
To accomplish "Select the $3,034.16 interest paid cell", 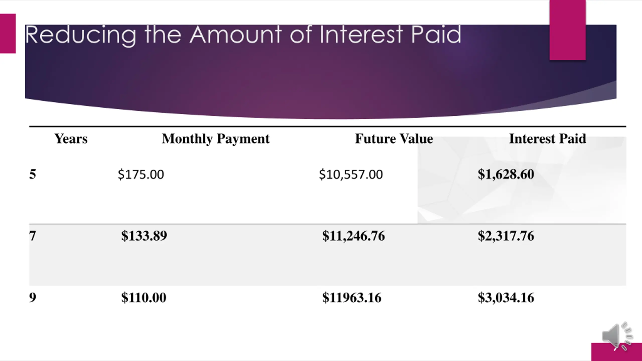I will pyautogui.click(x=506, y=298).
